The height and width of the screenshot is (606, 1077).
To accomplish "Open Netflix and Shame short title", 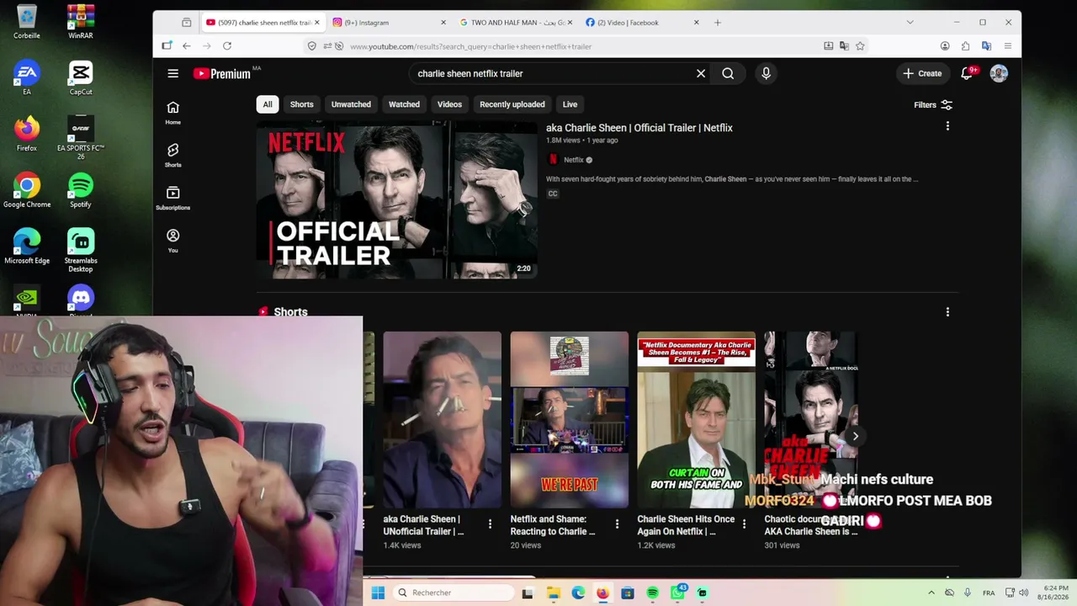I will (x=553, y=525).
